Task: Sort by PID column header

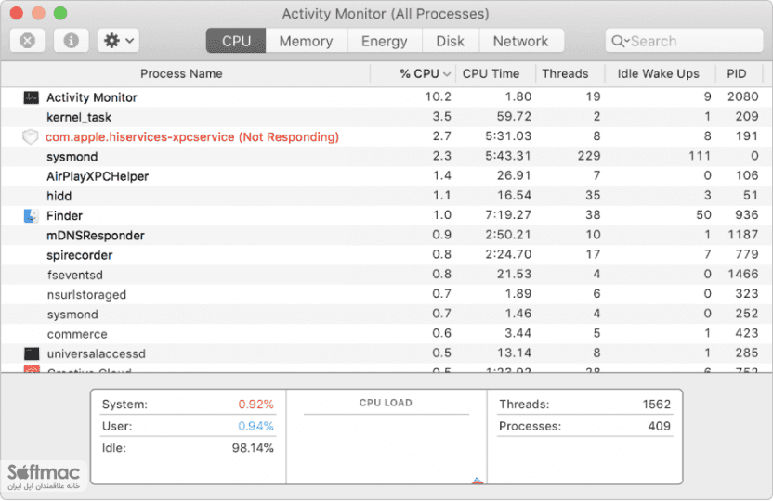Action: click(x=737, y=74)
